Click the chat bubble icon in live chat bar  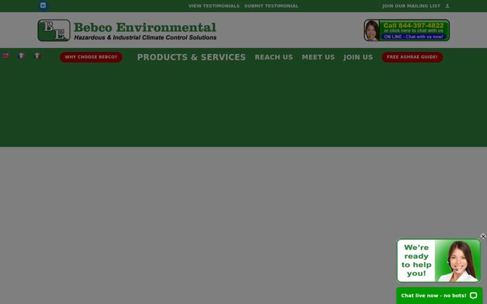(473, 296)
